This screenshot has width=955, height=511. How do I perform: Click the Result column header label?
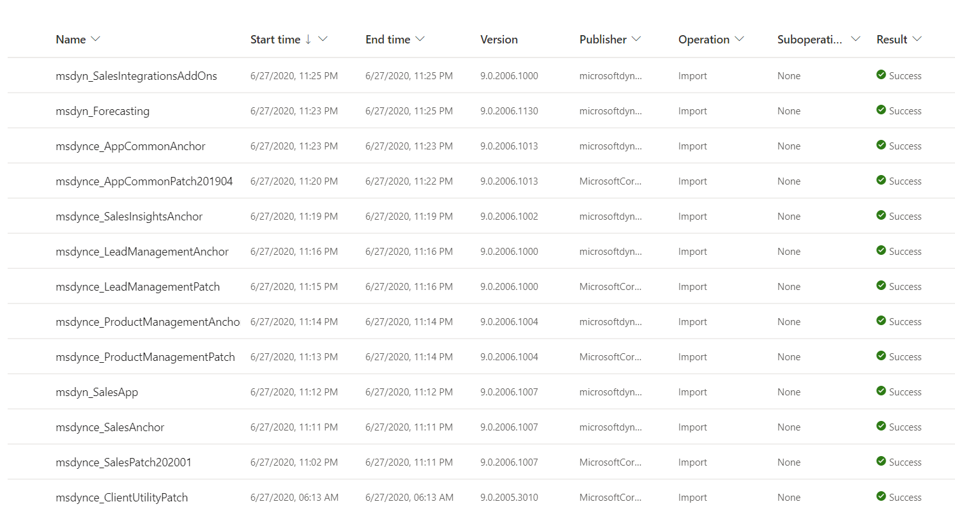point(892,40)
